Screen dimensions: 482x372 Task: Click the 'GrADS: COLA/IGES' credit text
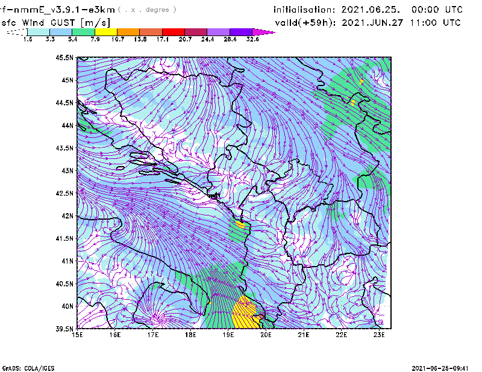pos(28,368)
